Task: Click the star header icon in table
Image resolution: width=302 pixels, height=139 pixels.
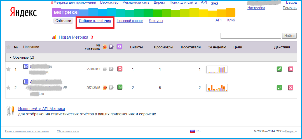Action: tap(8, 47)
